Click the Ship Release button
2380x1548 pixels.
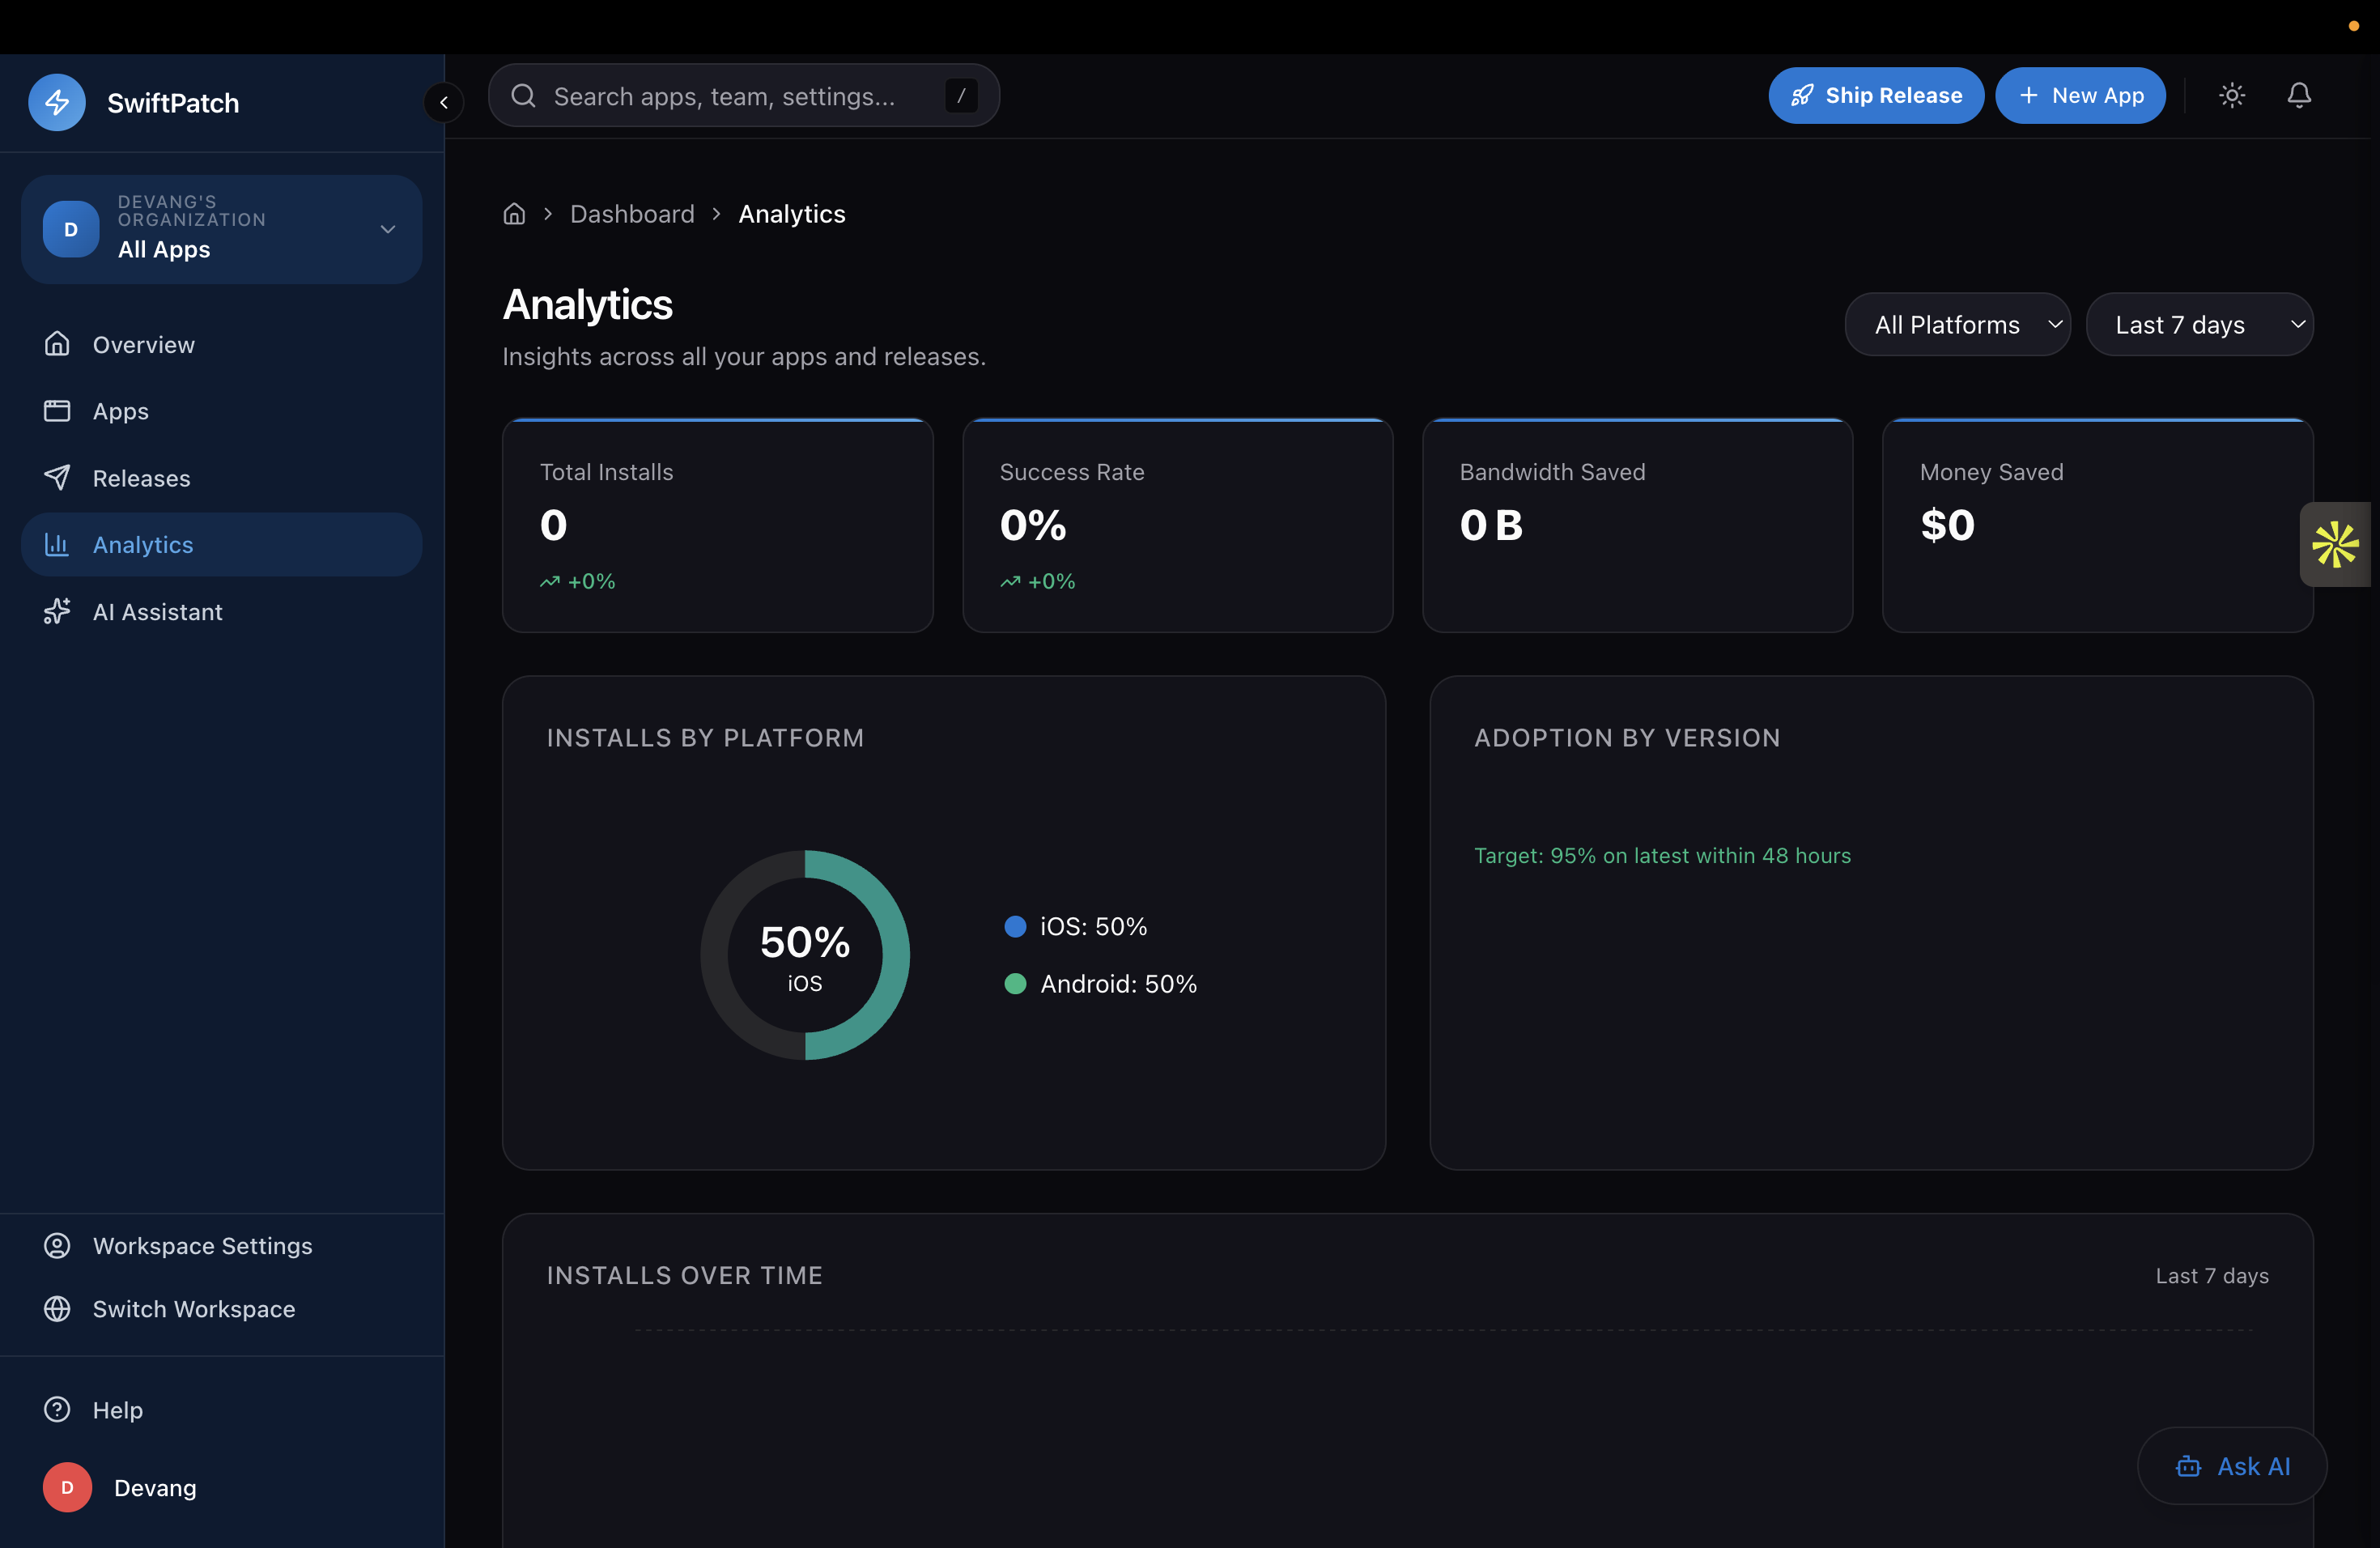pos(1876,95)
